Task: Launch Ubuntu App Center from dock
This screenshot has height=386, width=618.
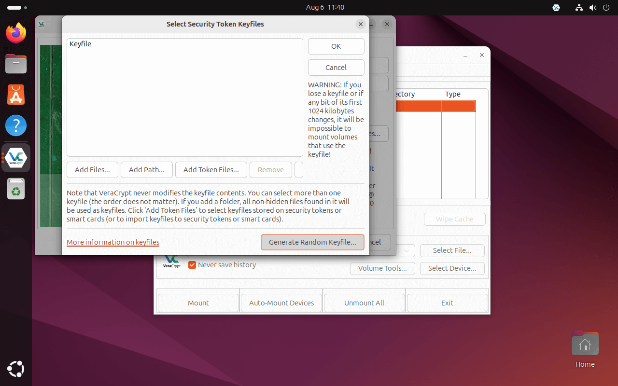Action: point(16,95)
